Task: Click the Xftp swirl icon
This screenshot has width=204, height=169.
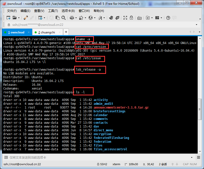Action: (x=111, y=18)
